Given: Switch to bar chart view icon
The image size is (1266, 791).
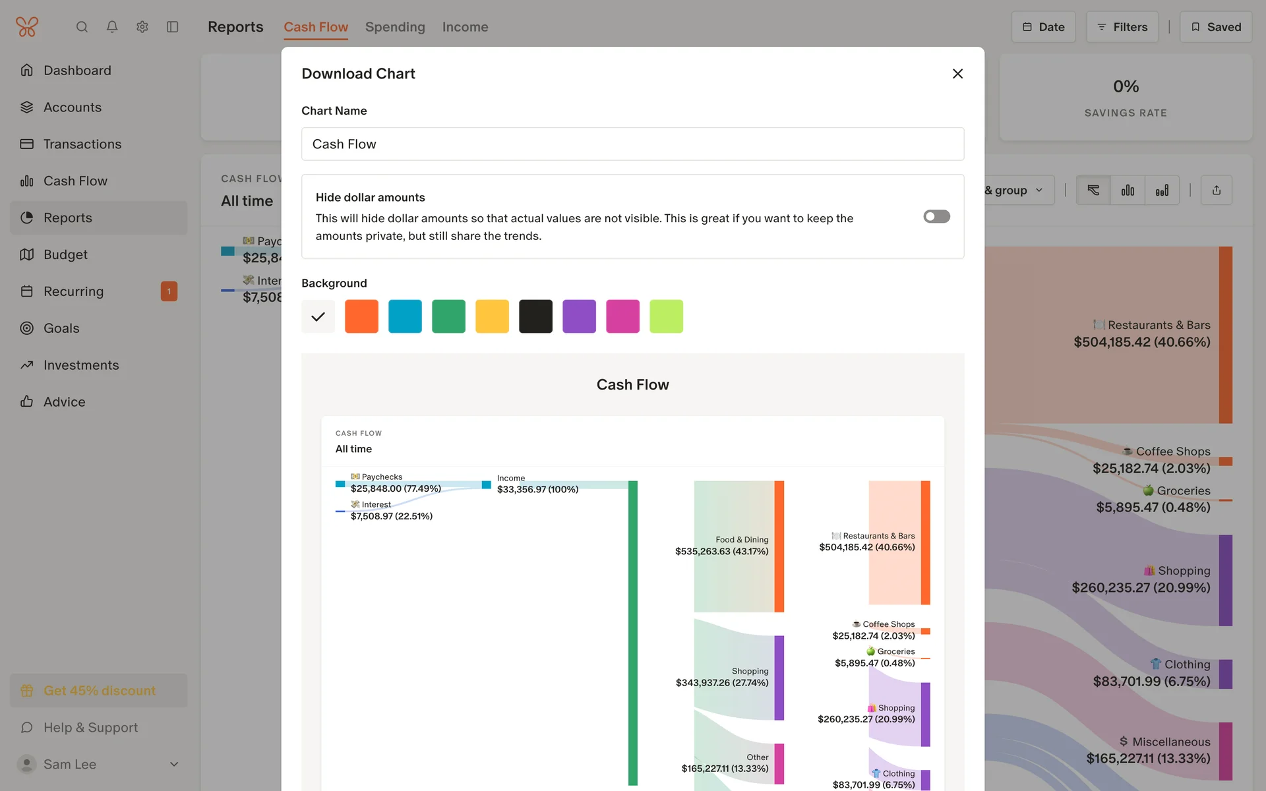Looking at the screenshot, I should click(x=1128, y=190).
